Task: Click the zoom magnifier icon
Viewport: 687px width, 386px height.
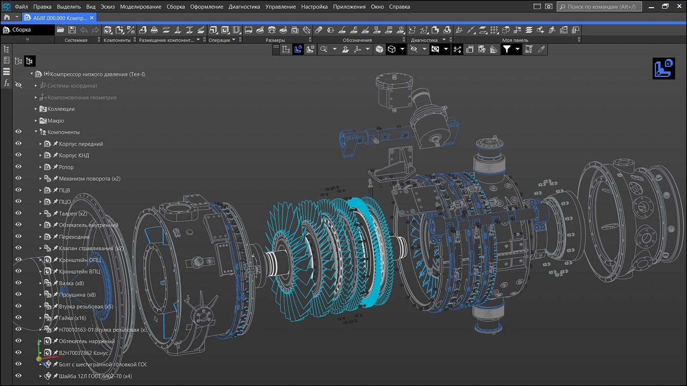Action: coord(324,49)
